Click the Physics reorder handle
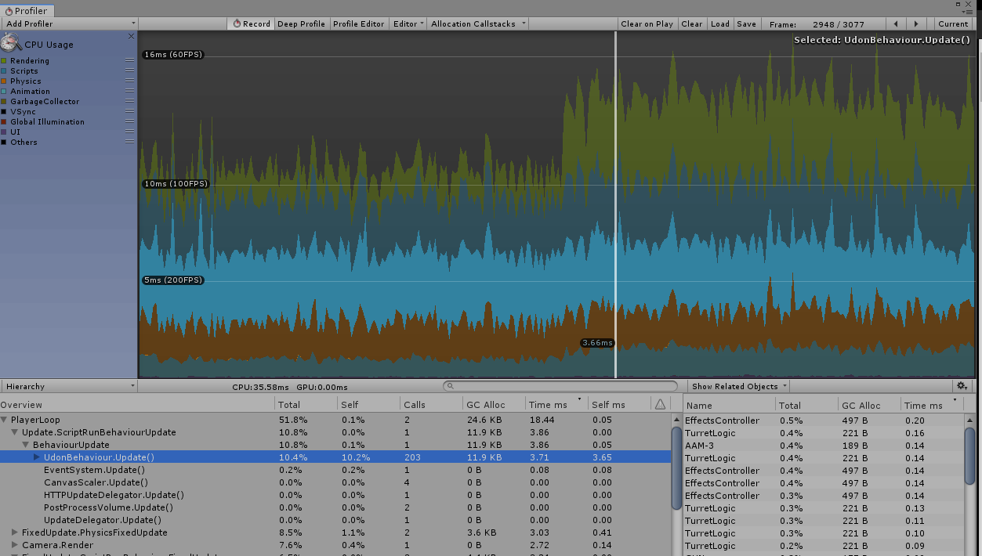 [129, 81]
